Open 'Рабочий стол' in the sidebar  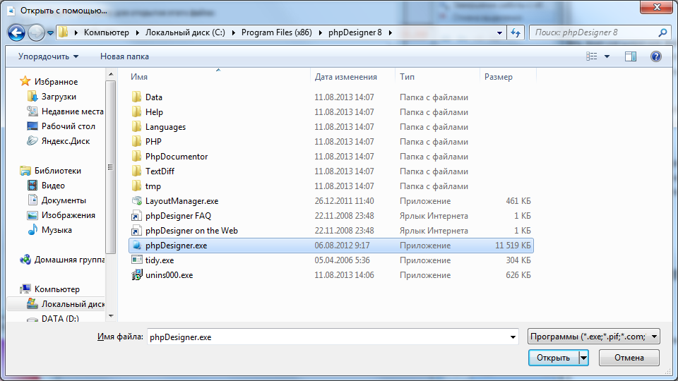(x=69, y=126)
